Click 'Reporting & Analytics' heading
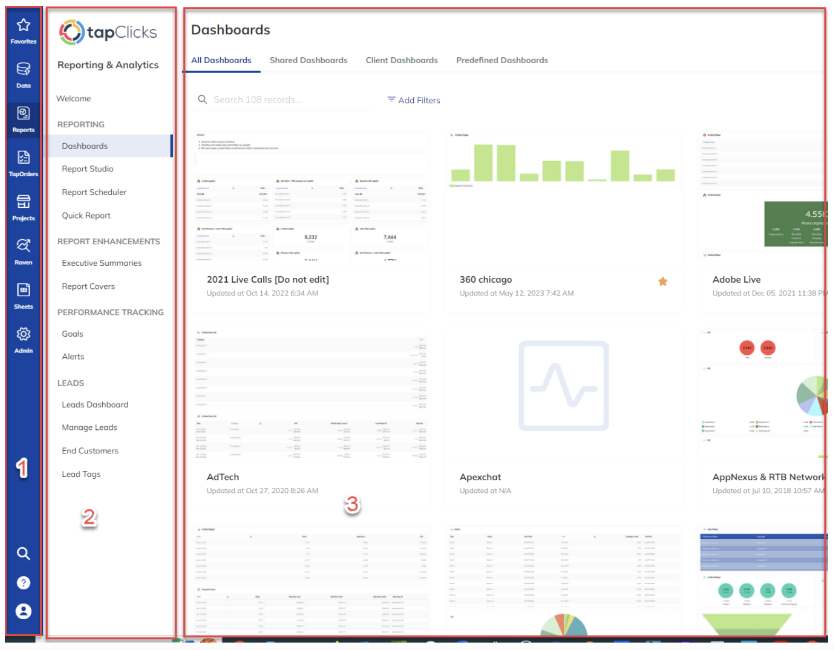Viewport: 834px width, 650px height. pos(108,65)
